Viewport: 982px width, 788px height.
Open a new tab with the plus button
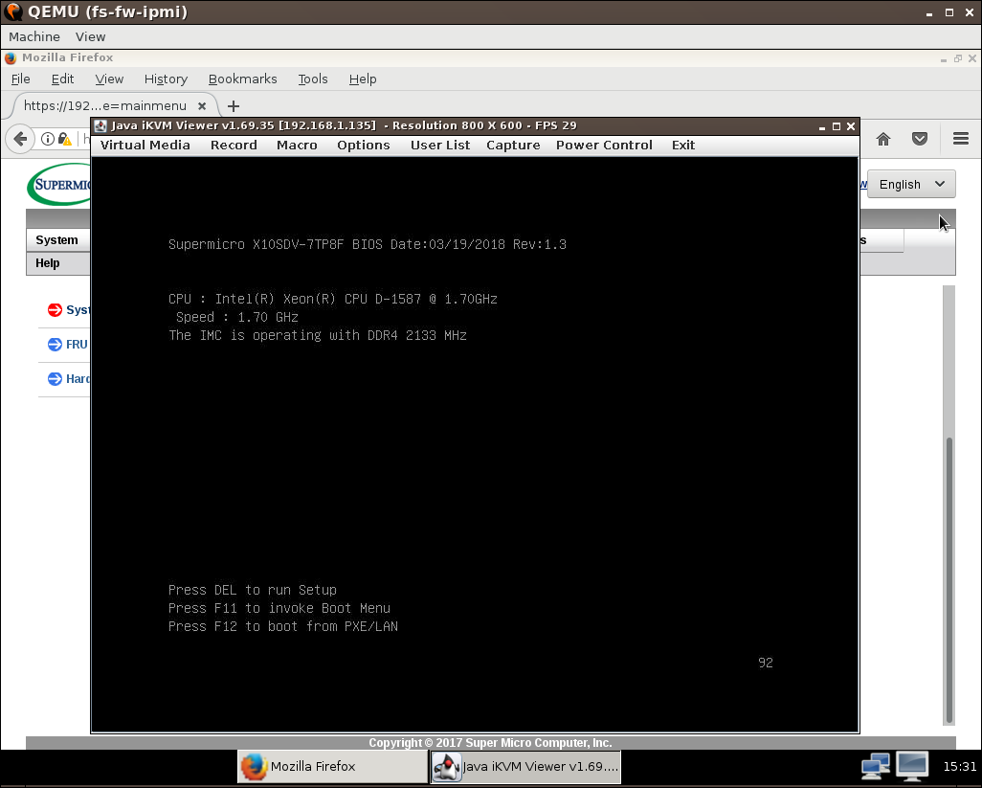[234, 106]
